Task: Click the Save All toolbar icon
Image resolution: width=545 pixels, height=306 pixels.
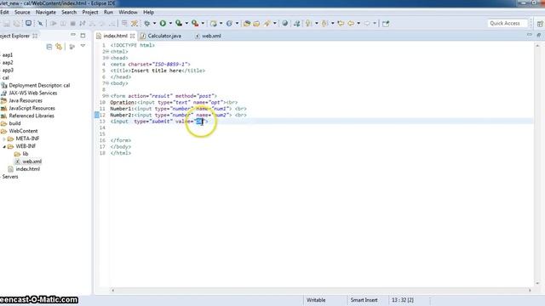Action: click(17, 24)
